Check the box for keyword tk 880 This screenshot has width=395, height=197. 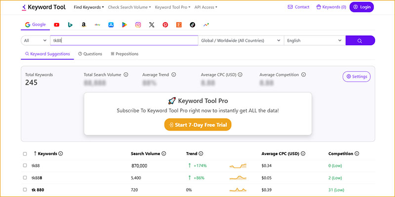tap(25, 190)
